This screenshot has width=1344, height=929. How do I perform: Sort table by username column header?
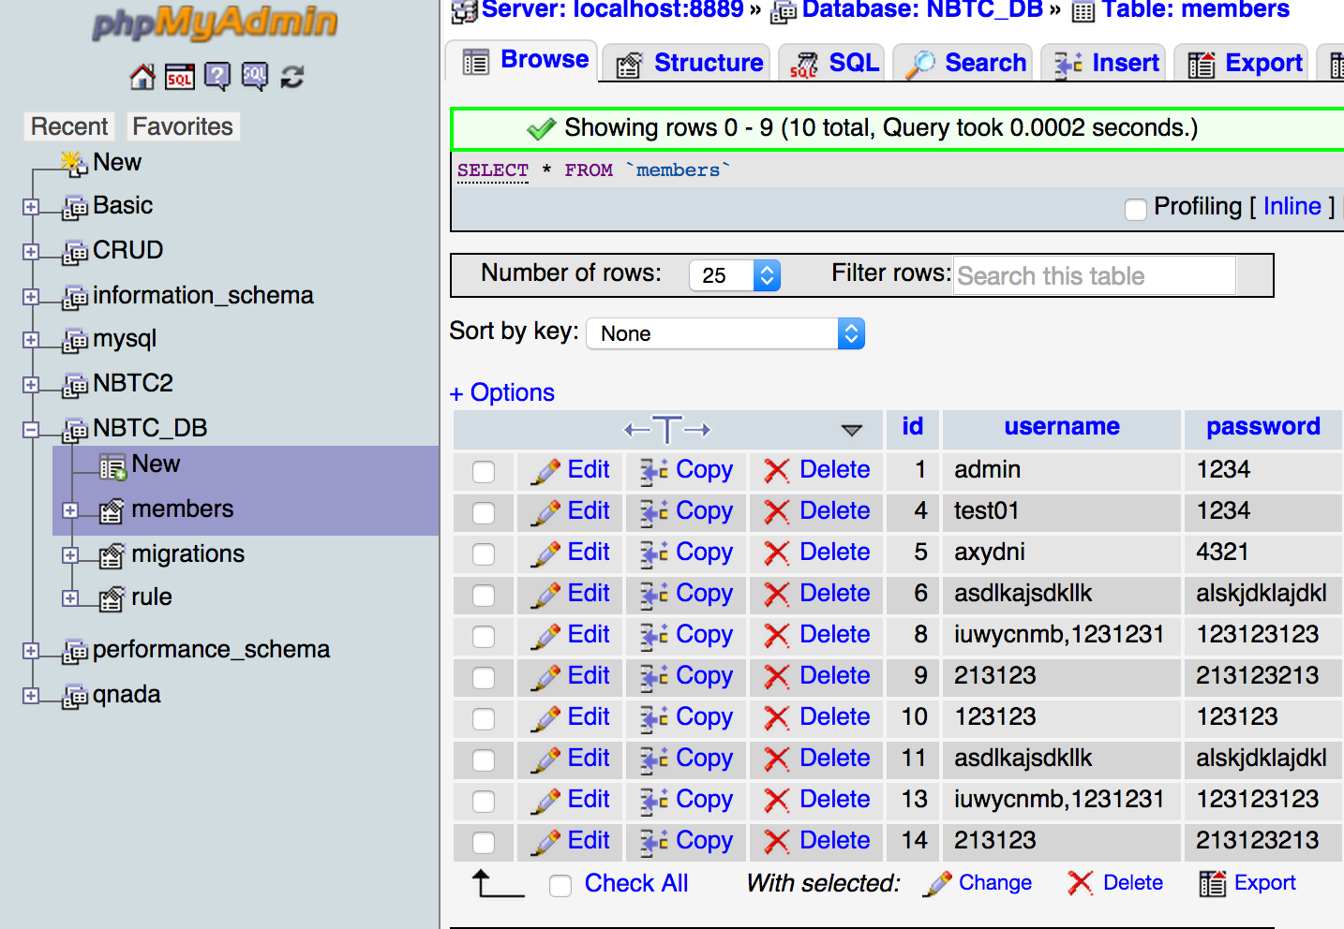tap(1062, 427)
